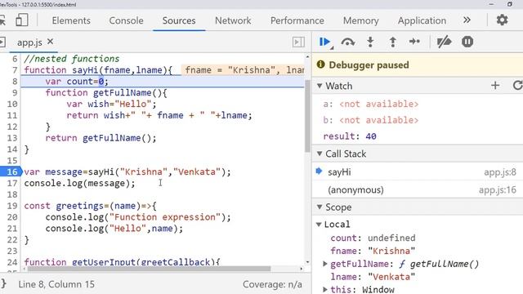
Task: Step out of current function
Action: click(x=392, y=42)
